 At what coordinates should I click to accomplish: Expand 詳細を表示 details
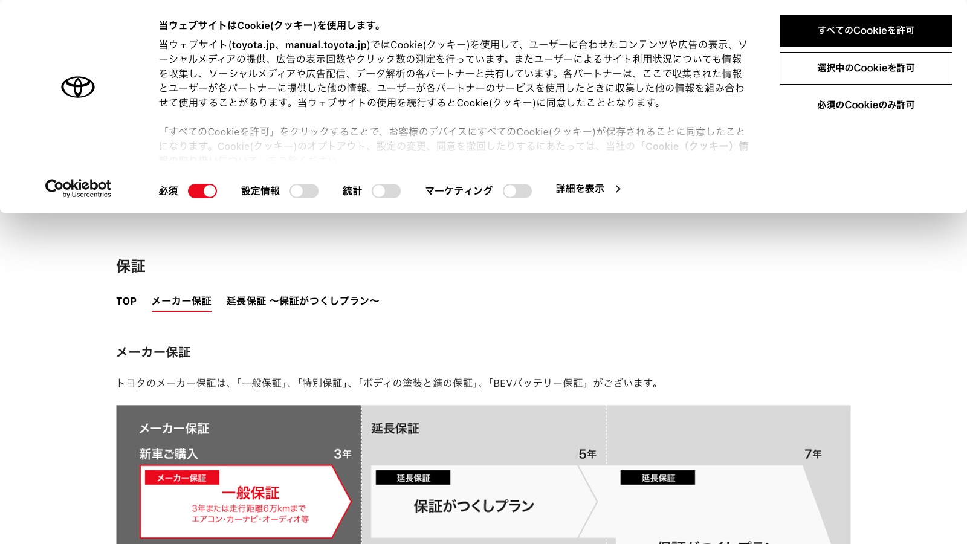coord(588,189)
